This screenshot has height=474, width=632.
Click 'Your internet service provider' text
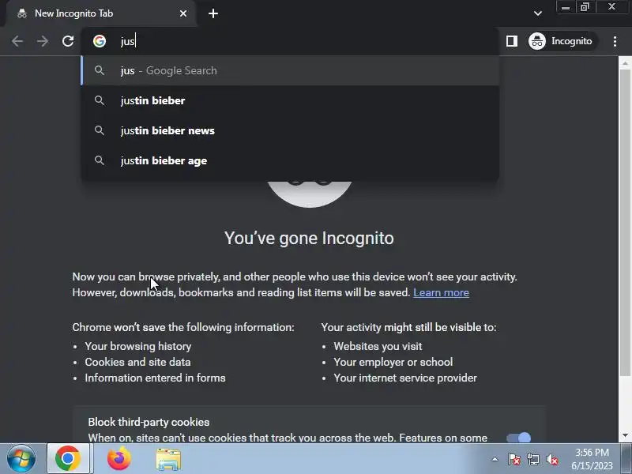click(x=405, y=378)
